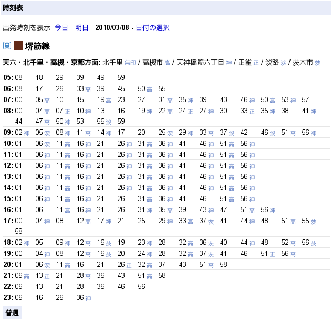This screenshot has width=331, height=320.
Task: Click 天神橋筋六丁目 in the legend
Action: pyautogui.click(x=200, y=63)
